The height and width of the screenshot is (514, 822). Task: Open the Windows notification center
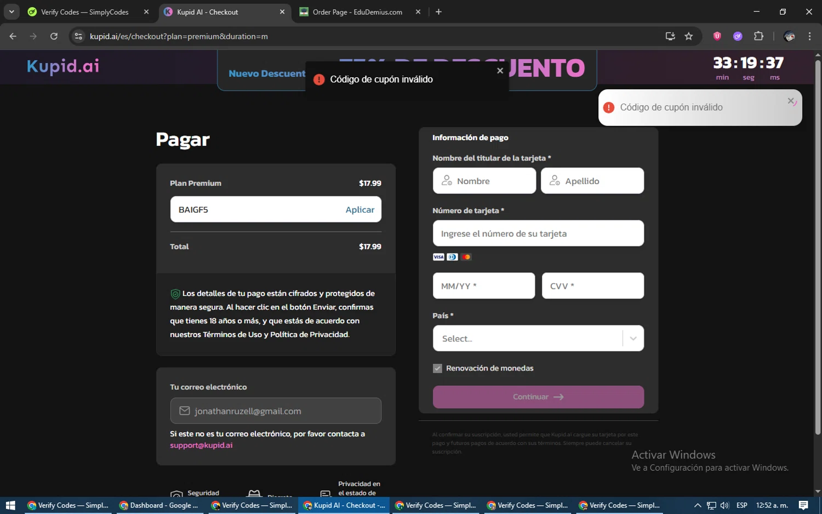click(803, 505)
